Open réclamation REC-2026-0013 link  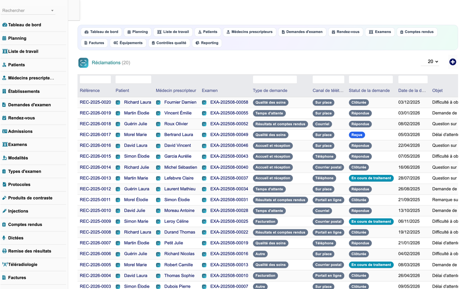pyautogui.click(x=96, y=178)
